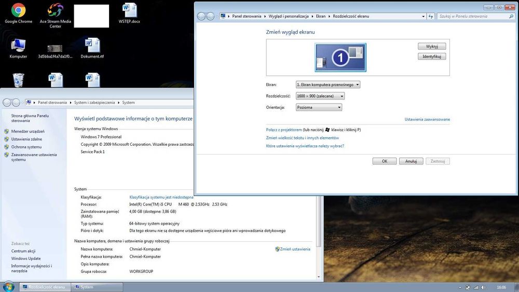Open the Orientacja dropdown

pos(319,107)
